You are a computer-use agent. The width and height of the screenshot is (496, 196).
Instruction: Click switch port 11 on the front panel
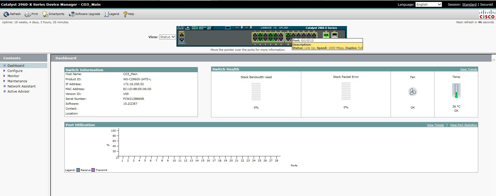point(281,35)
